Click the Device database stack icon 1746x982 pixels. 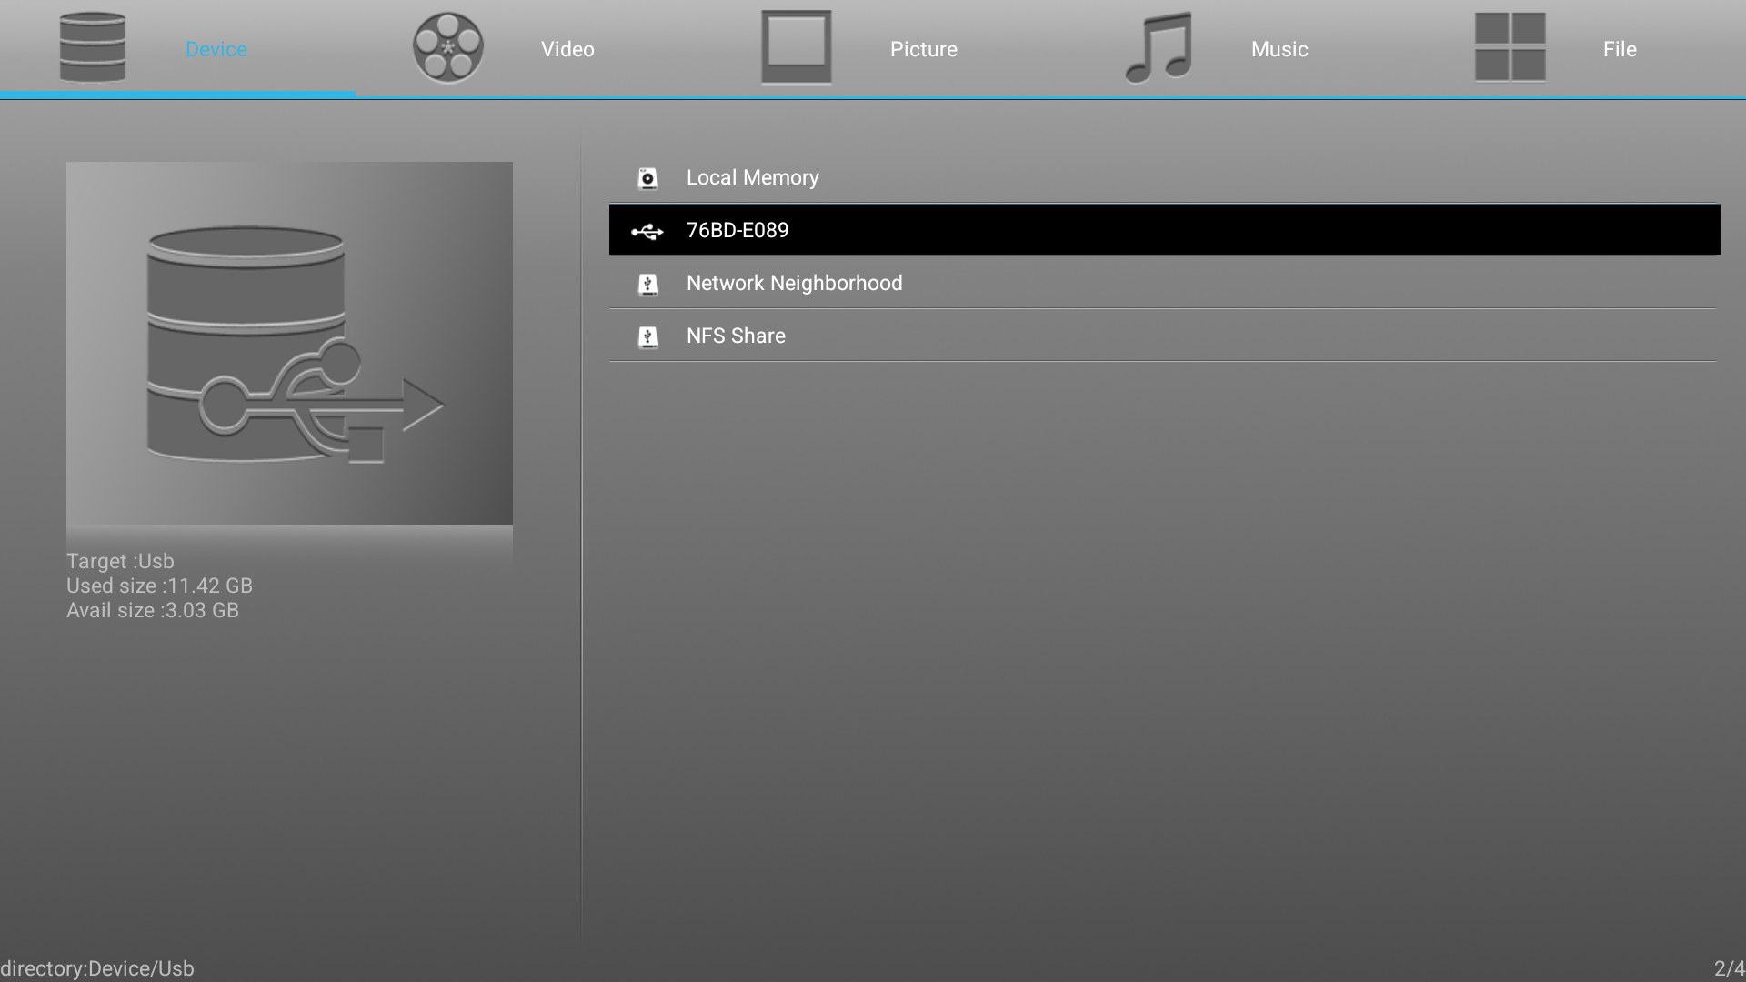(92, 47)
